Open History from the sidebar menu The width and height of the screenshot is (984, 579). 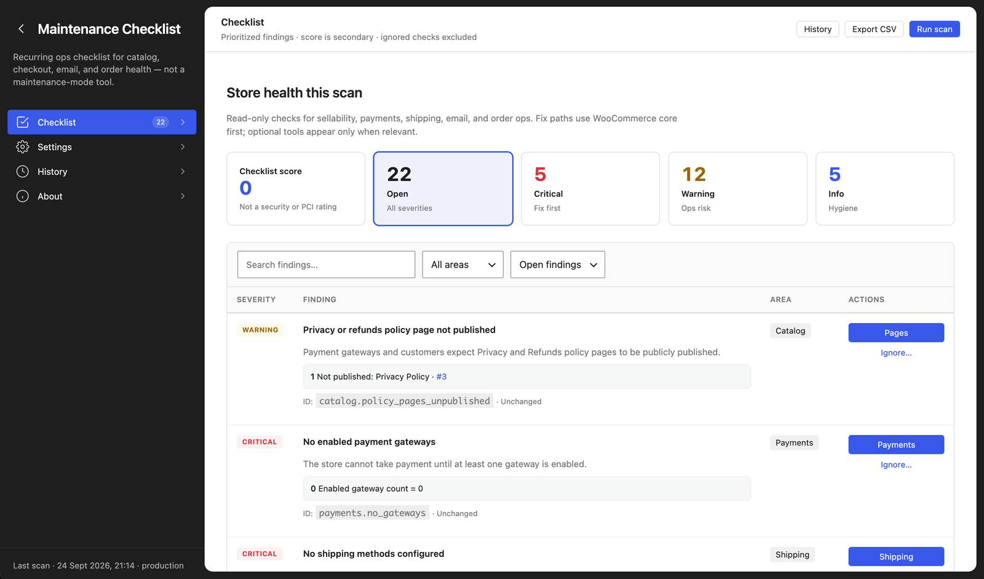(102, 172)
